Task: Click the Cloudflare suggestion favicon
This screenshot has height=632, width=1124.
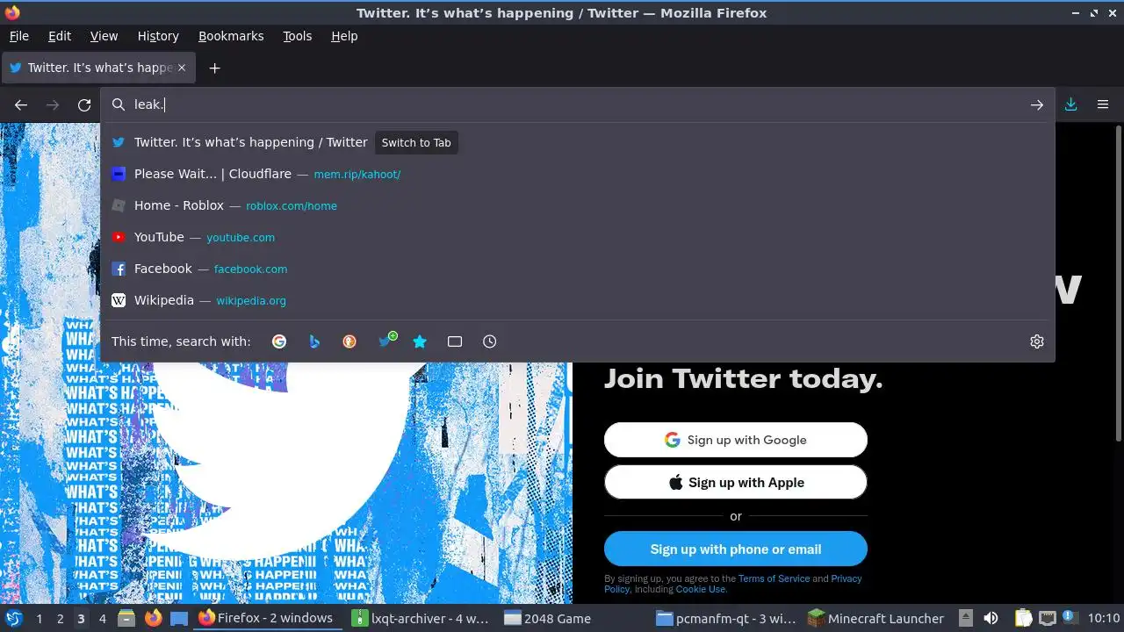Action: coord(119,174)
